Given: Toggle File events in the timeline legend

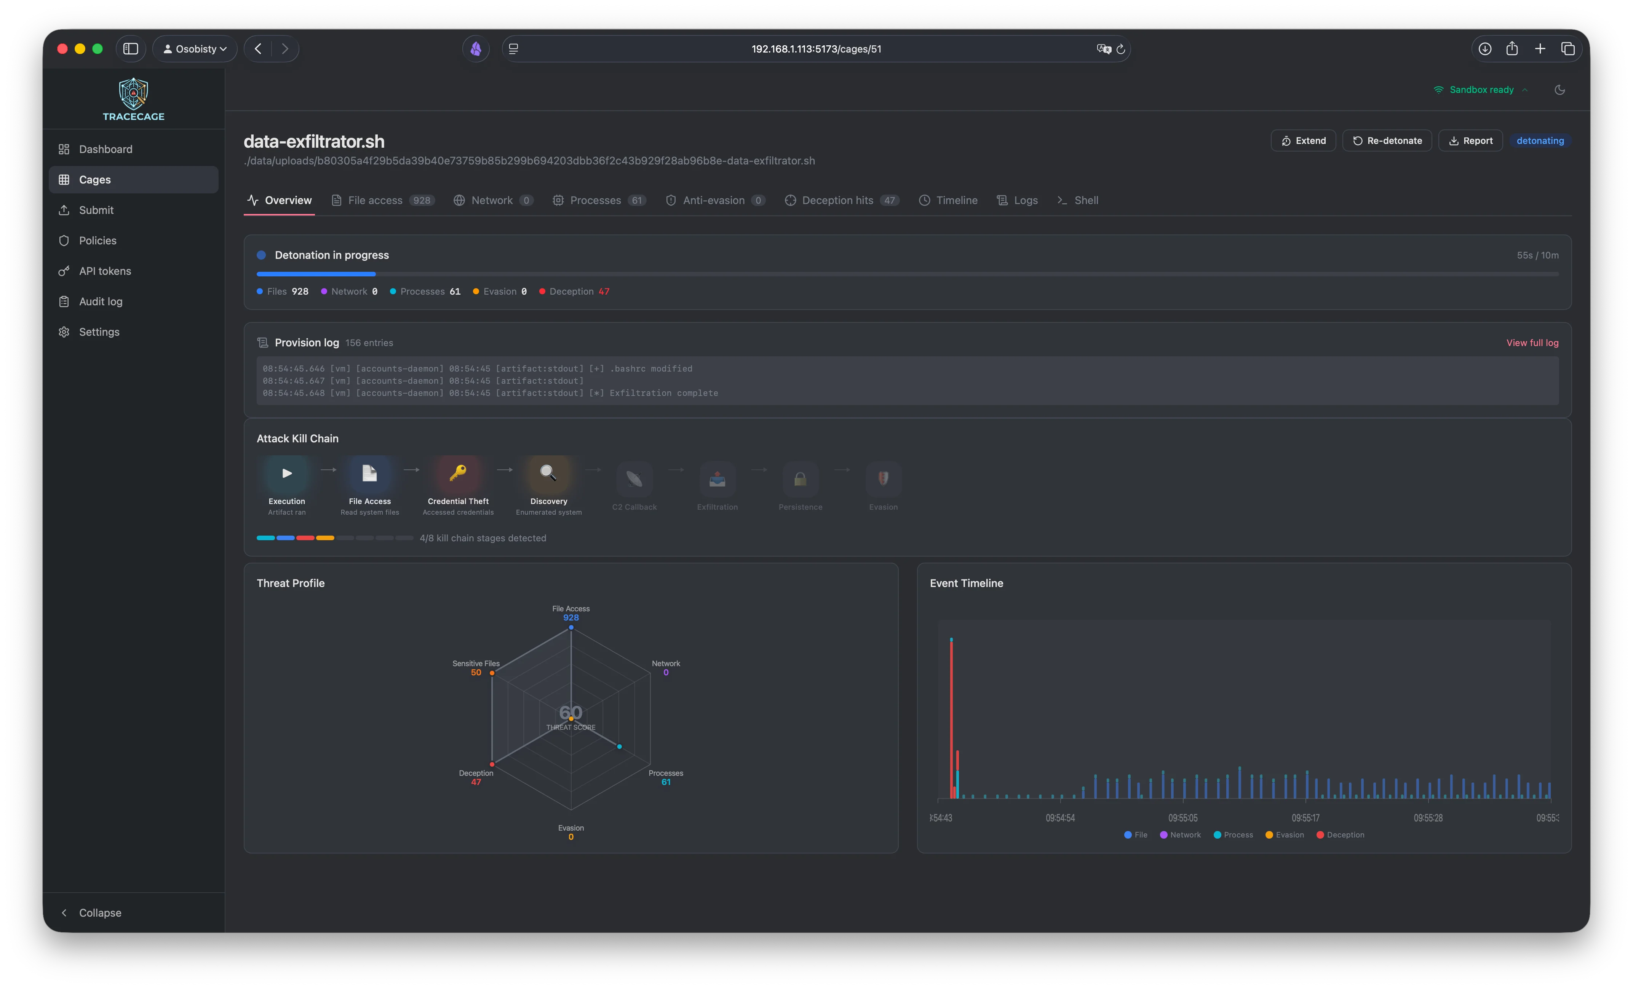Looking at the screenshot, I should click(x=1135, y=835).
